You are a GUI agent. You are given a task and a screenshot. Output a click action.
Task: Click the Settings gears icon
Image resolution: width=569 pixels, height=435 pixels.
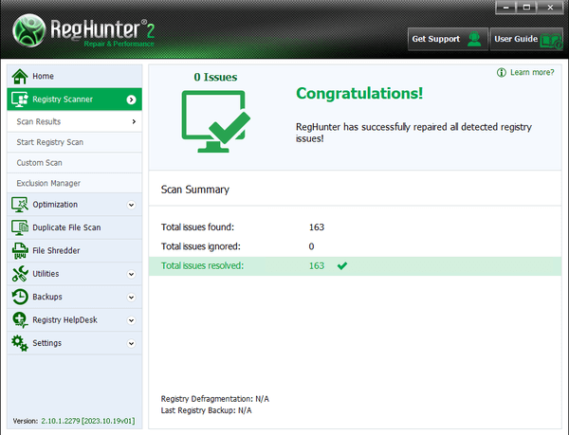tap(19, 343)
